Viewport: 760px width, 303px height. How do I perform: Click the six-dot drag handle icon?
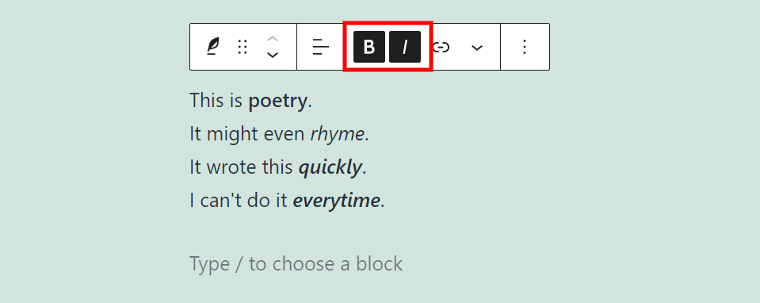pos(243,47)
